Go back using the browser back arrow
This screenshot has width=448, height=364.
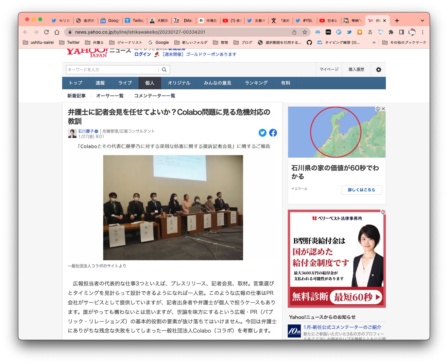26,32
